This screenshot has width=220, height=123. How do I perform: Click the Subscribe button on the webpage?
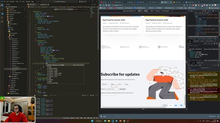[x=122, y=89]
